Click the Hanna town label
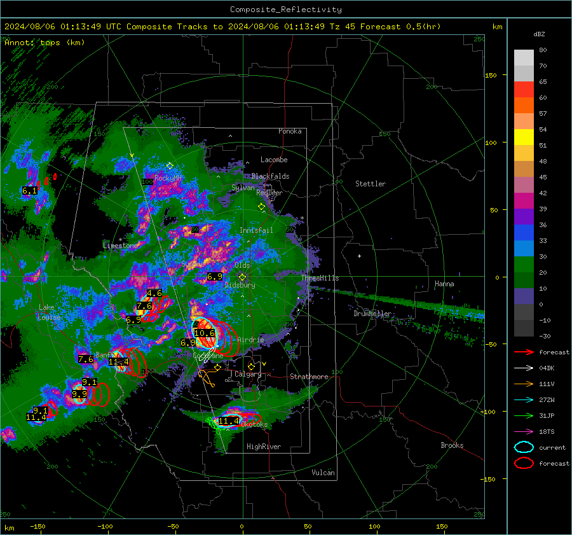The height and width of the screenshot is (535, 572). [444, 284]
